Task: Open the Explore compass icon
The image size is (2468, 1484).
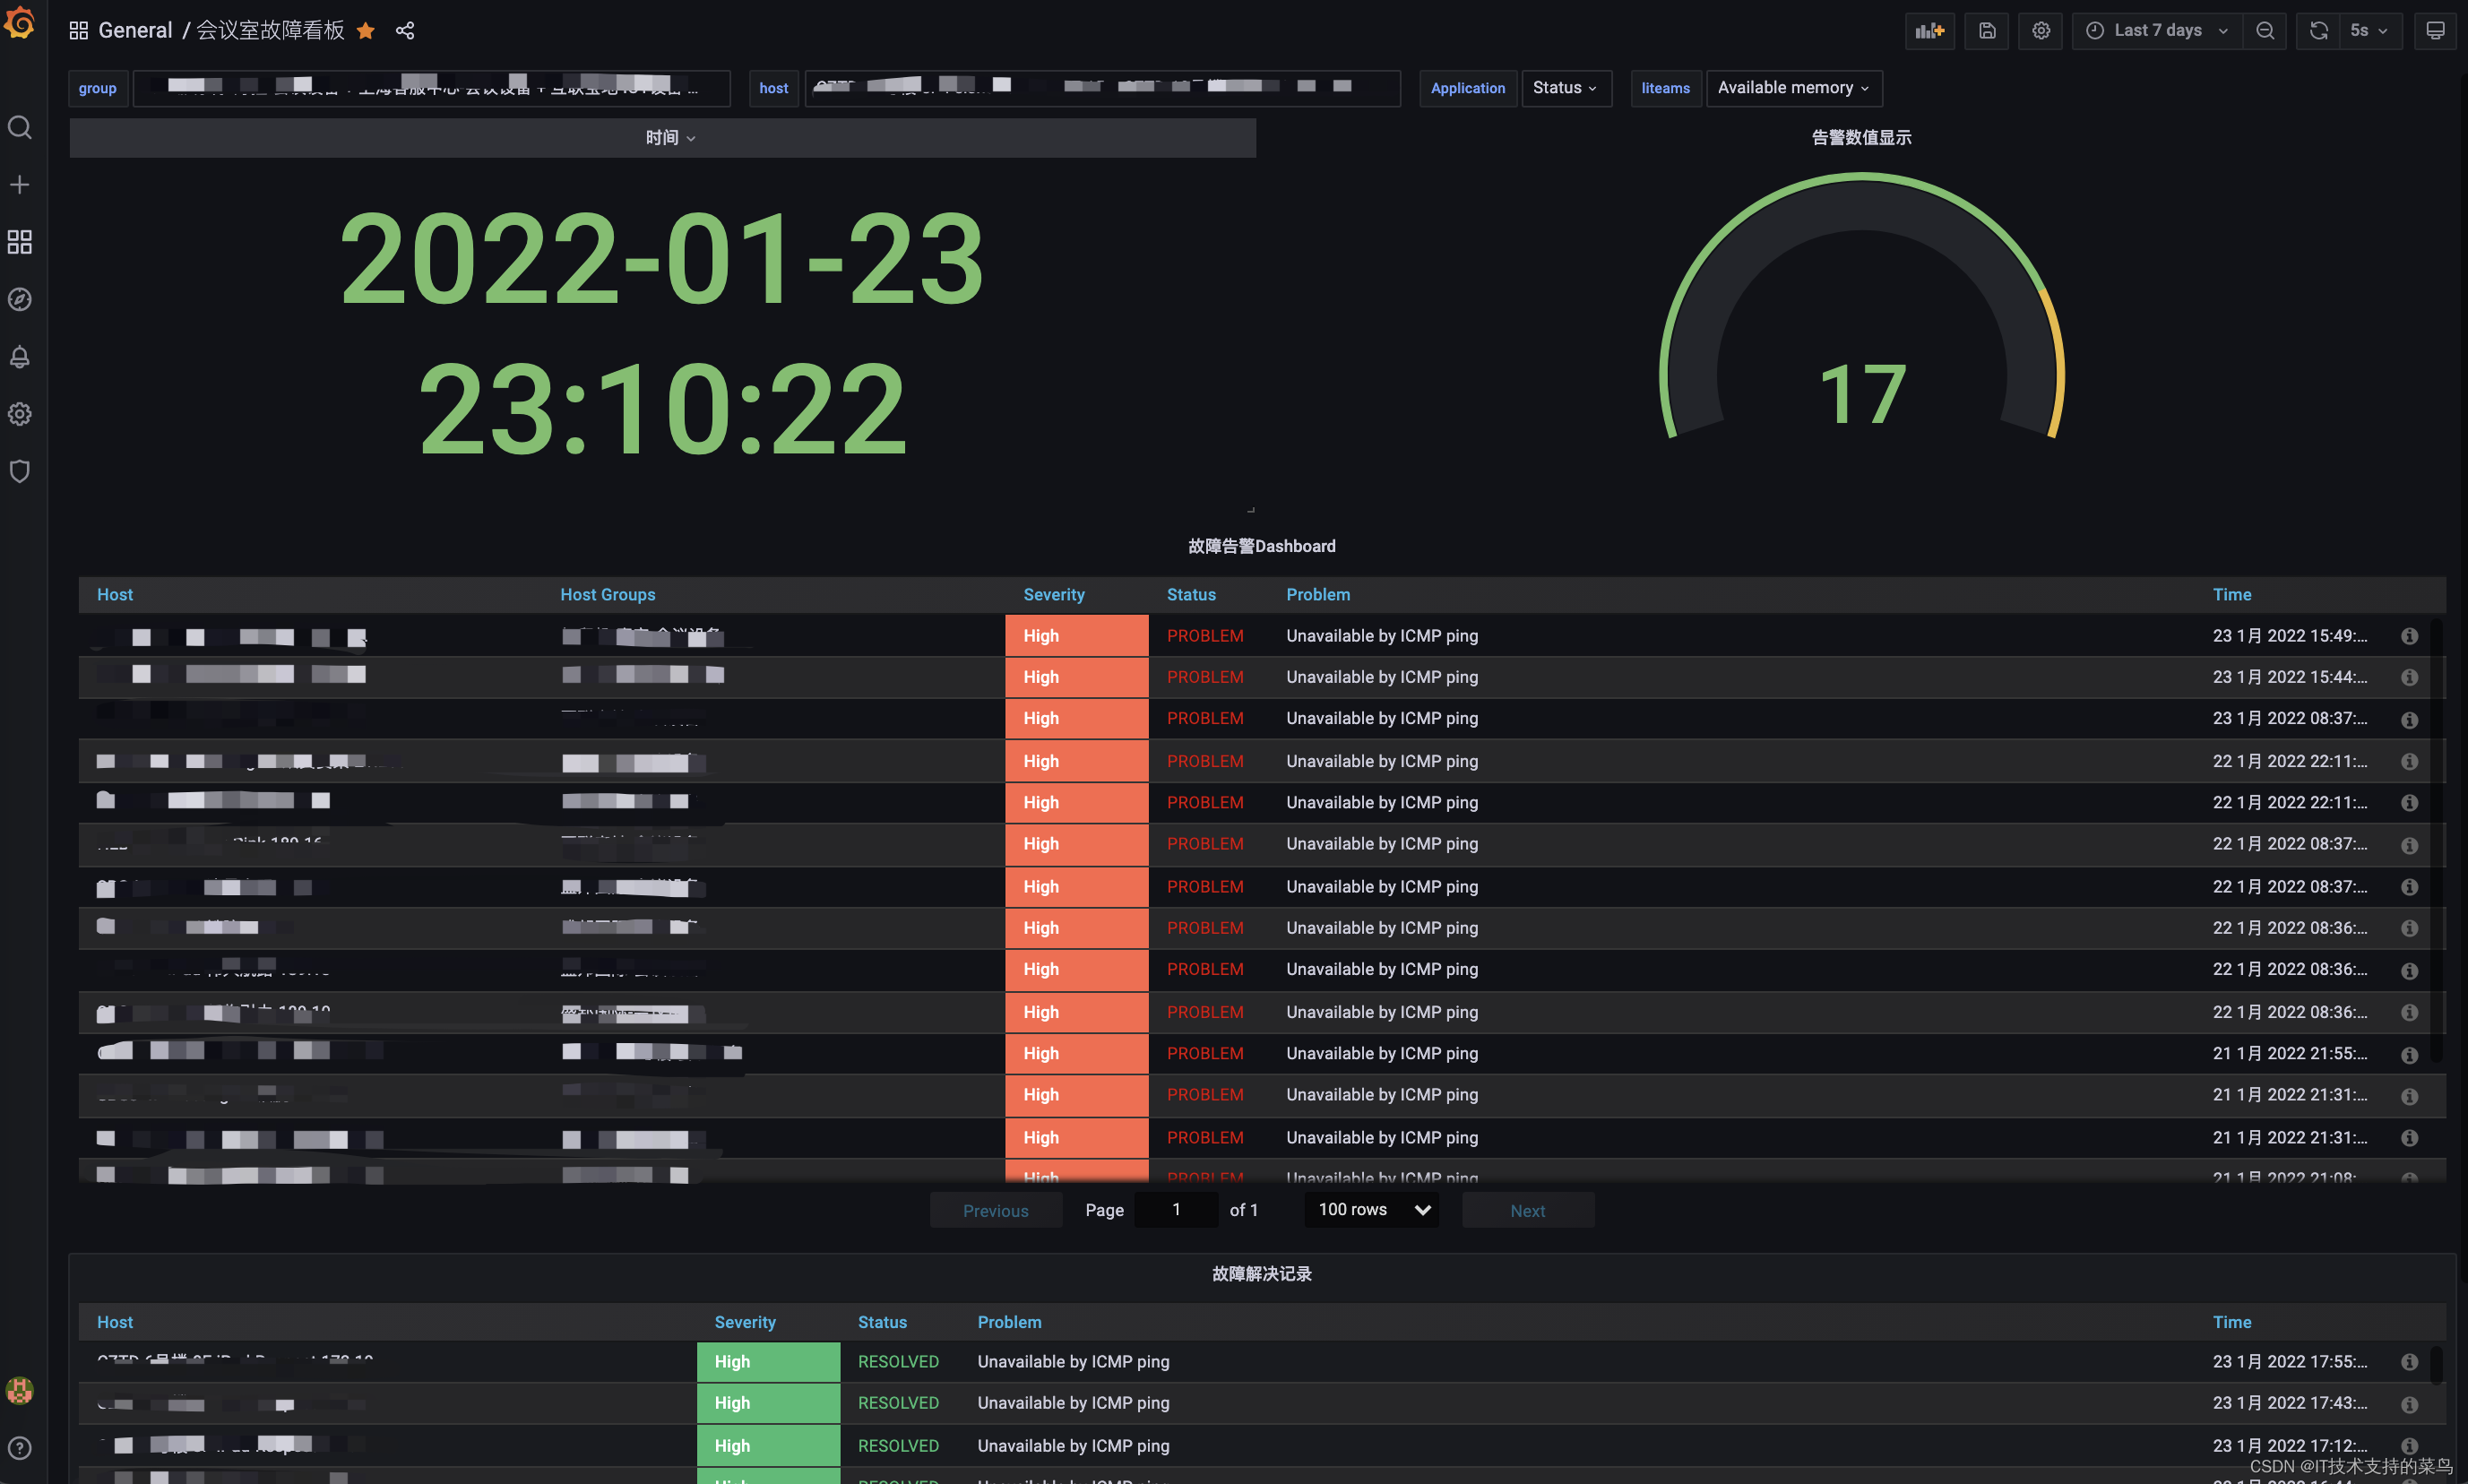Action: [x=19, y=299]
